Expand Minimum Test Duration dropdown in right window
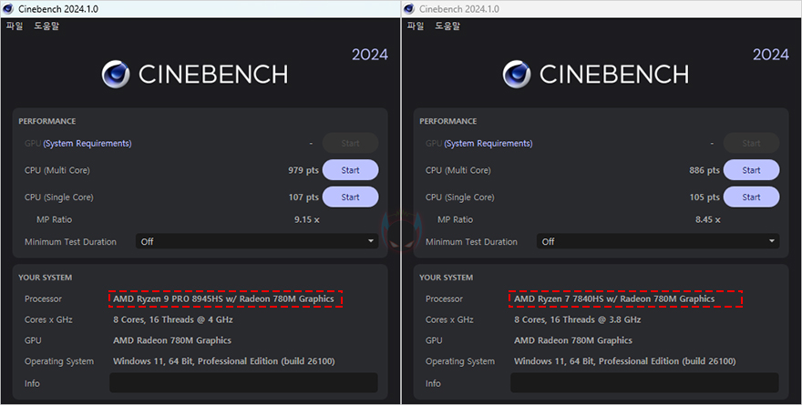 click(x=658, y=241)
